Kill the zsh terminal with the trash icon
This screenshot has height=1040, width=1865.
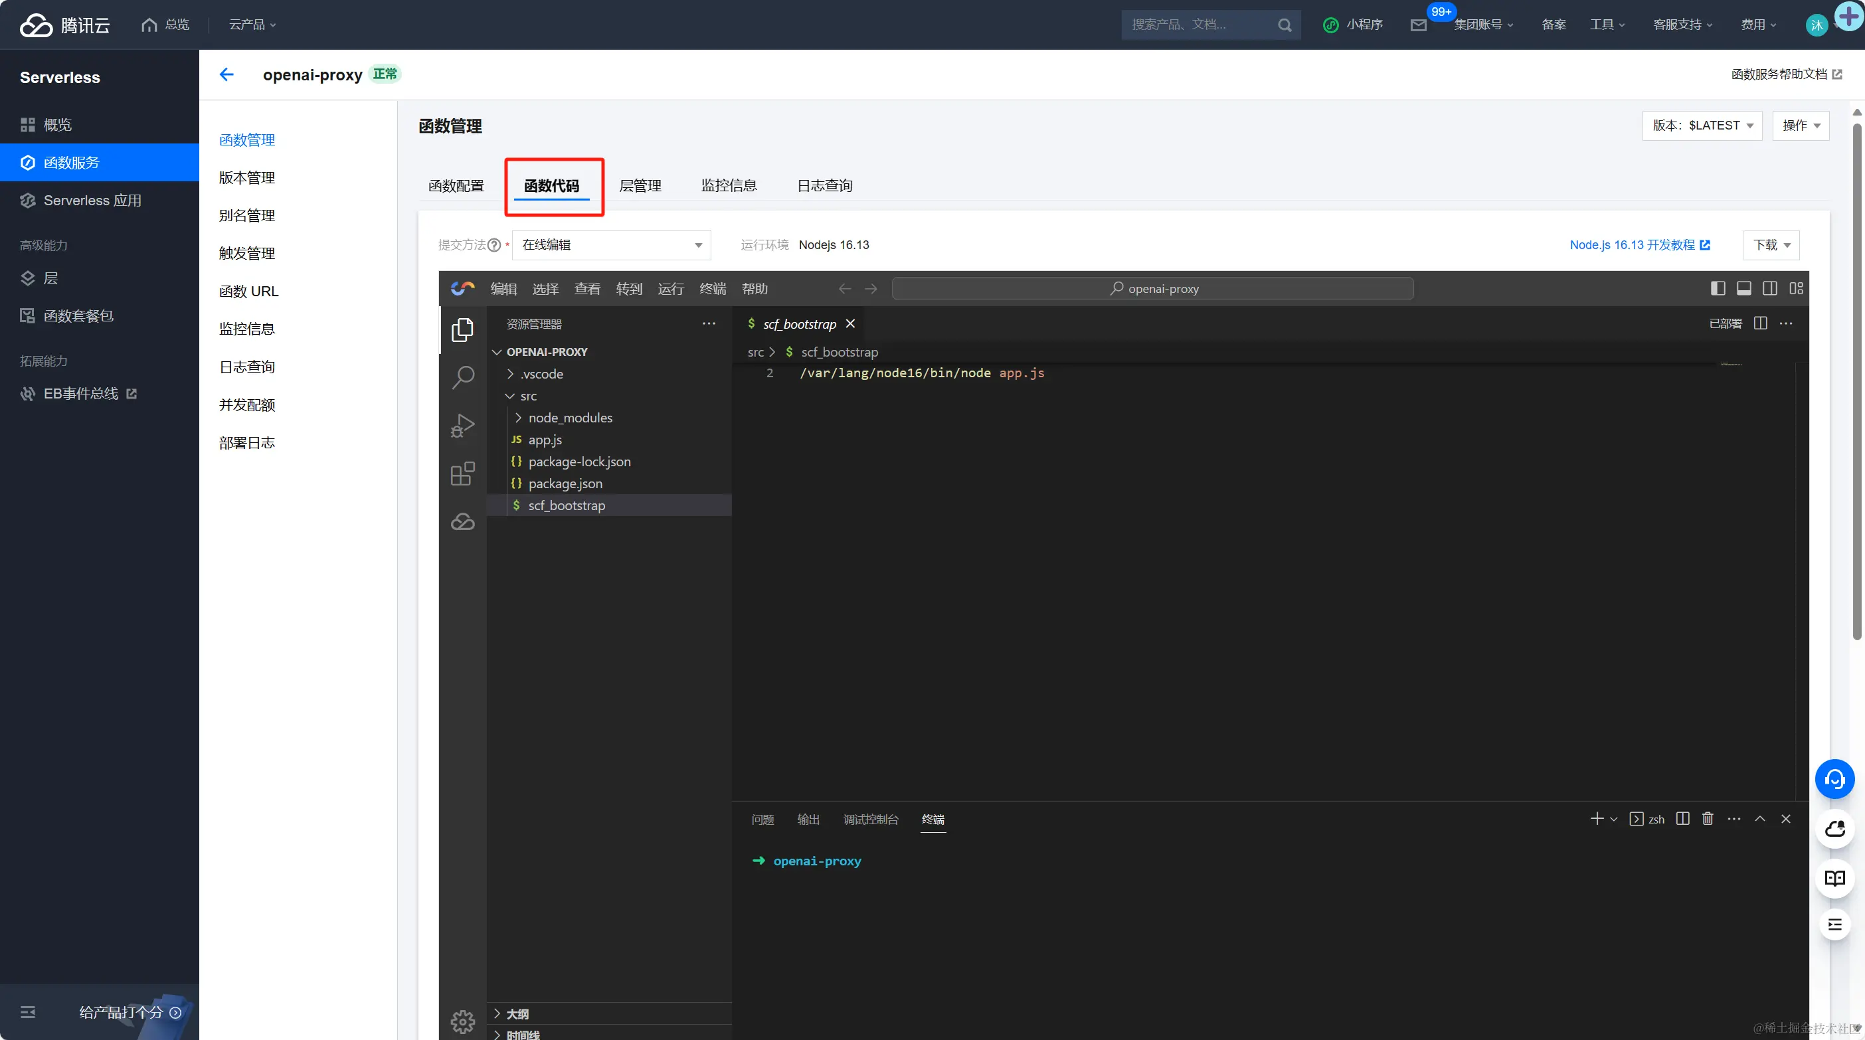(x=1707, y=819)
